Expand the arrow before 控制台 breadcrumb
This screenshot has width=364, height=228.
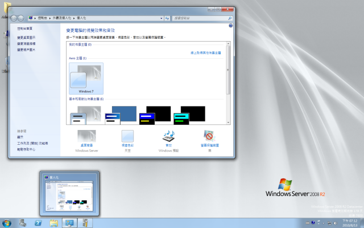point(35,18)
